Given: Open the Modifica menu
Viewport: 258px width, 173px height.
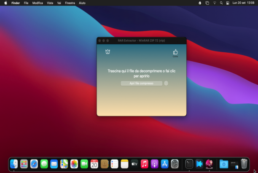Looking at the screenshot, I should point(38,3).
